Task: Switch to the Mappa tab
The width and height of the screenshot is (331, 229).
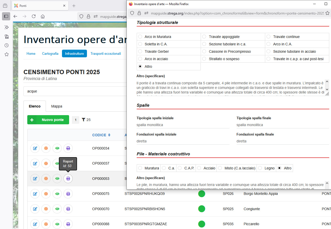Action: (57, 106)
